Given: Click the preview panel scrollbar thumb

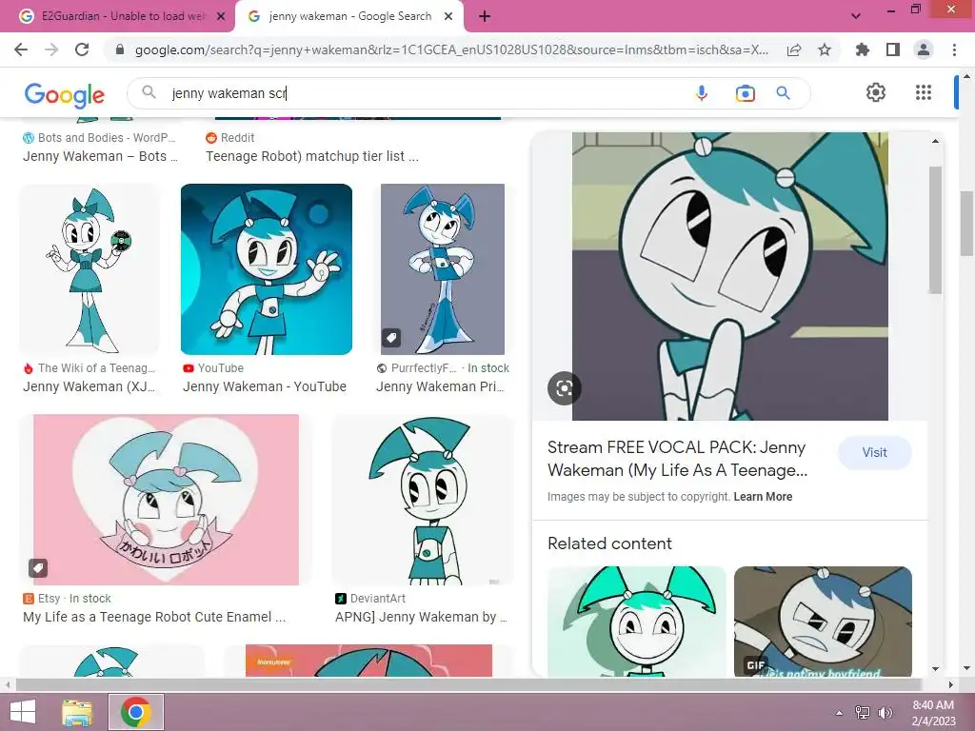Looking at the screenshot, I should click(x=935, y=230).
